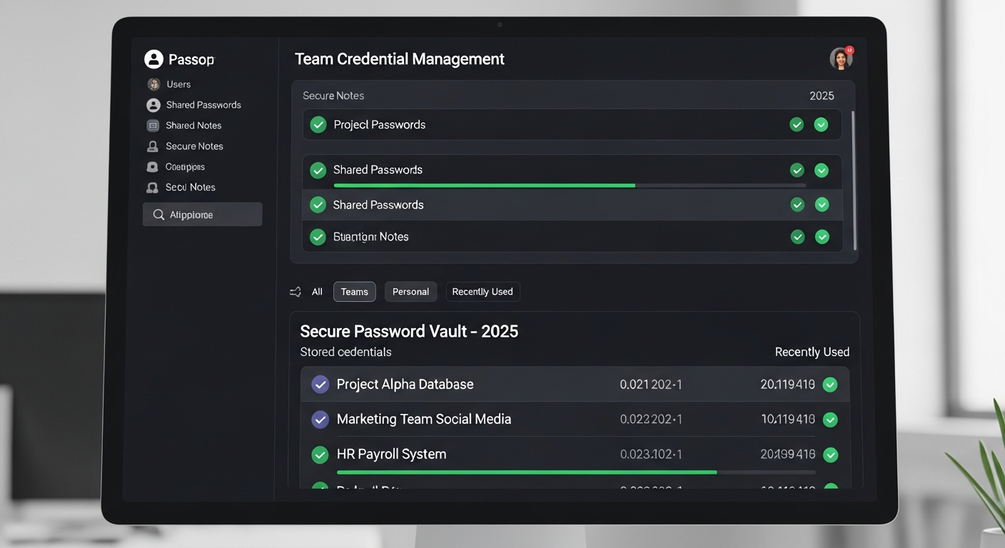
Task: Open Secure Notes lock icon in sidebar
Action: coord(153,146)
